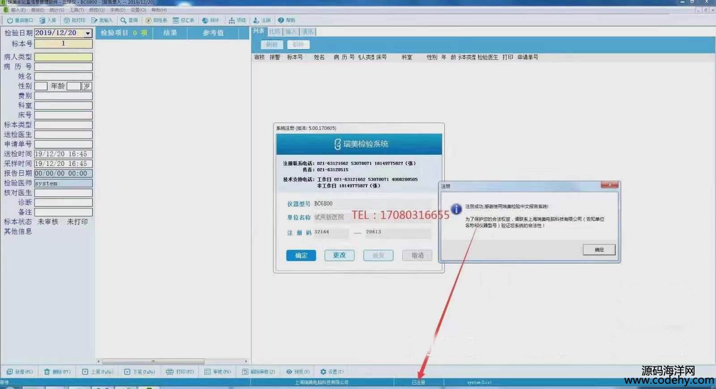Click the 设置(T) gear in bottom toolbar
Image resolution: width=716 pixels, height=389 pixels.
click(x=323, y=372)
